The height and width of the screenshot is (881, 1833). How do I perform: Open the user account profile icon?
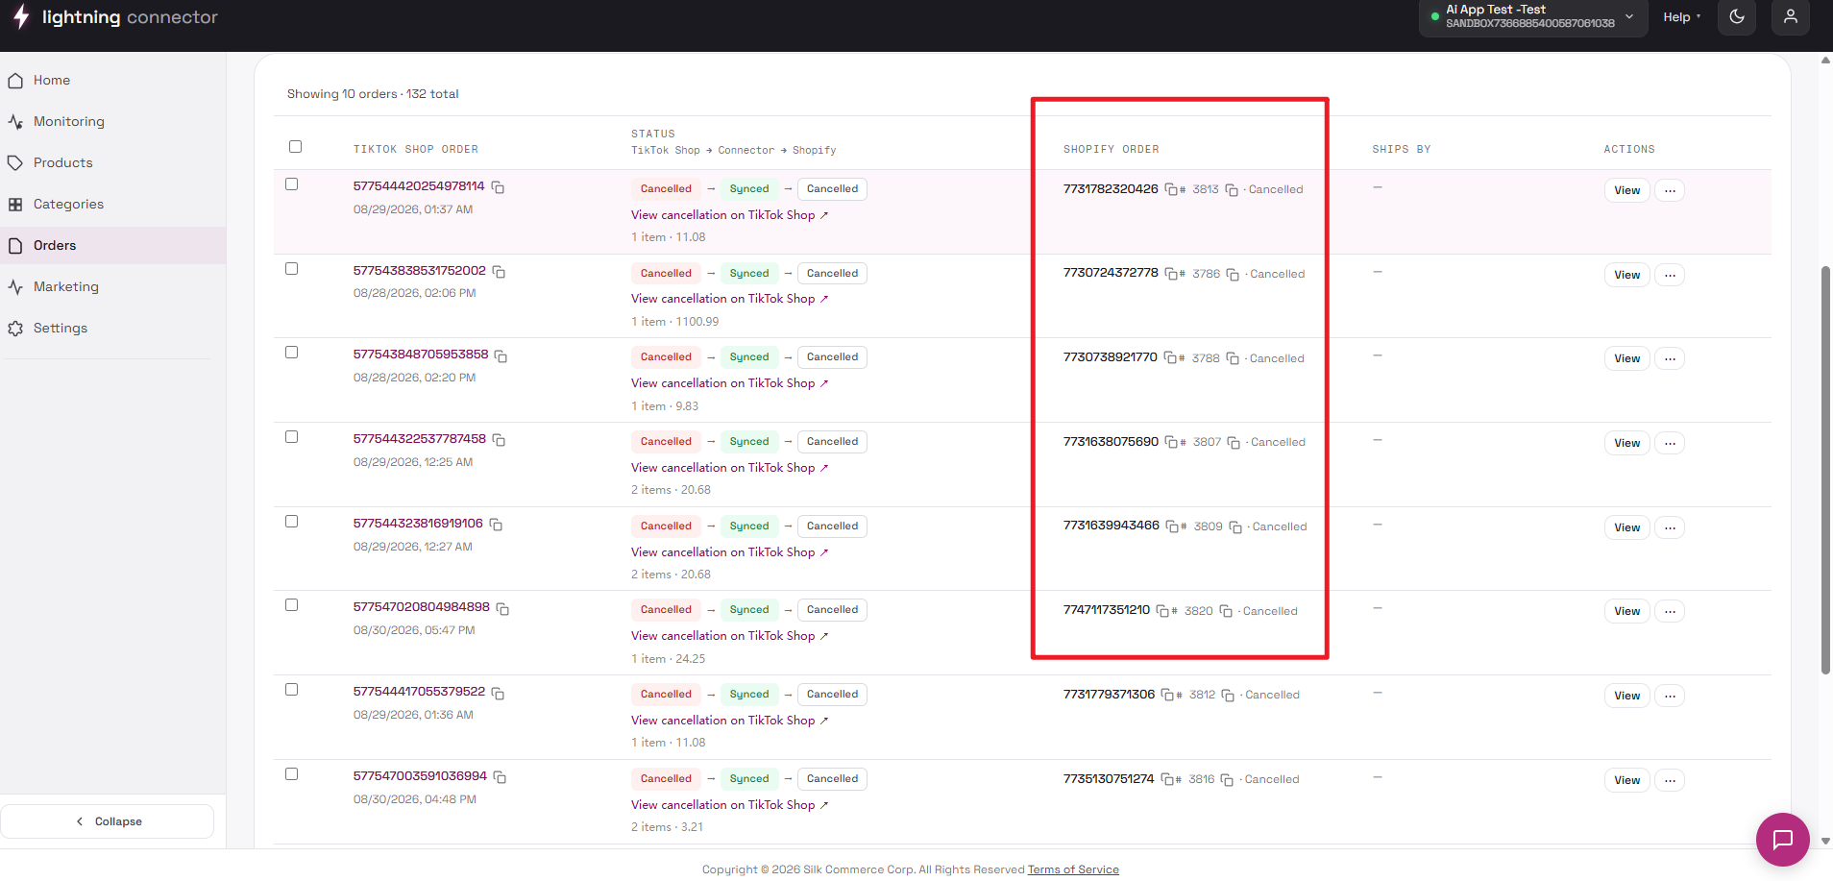coord(1791,16)
